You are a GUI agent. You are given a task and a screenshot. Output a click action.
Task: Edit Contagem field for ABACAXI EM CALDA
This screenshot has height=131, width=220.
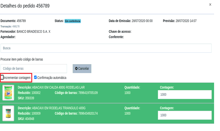coord(185,94)
